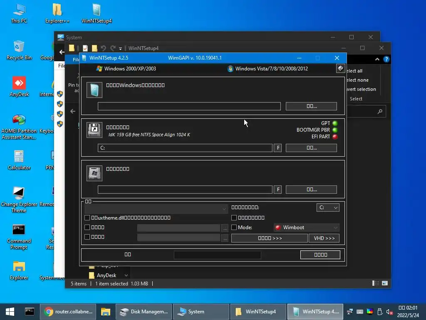Open the C: drive letter dropdown
The width and height of the screenshot is (426, 320).
328,207
